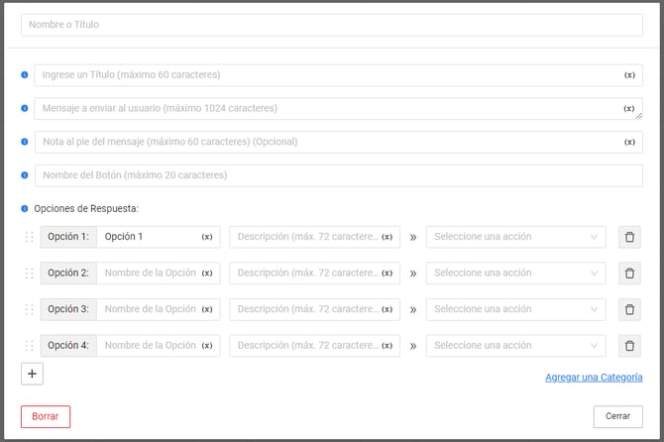Delete Opción 1 with trash icon

click(629, 237)
